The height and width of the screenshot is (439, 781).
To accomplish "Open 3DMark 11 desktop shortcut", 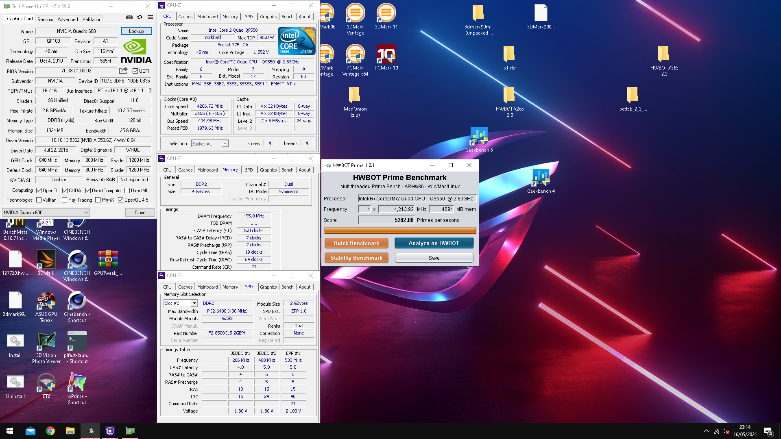I will [x=386, y=16].
